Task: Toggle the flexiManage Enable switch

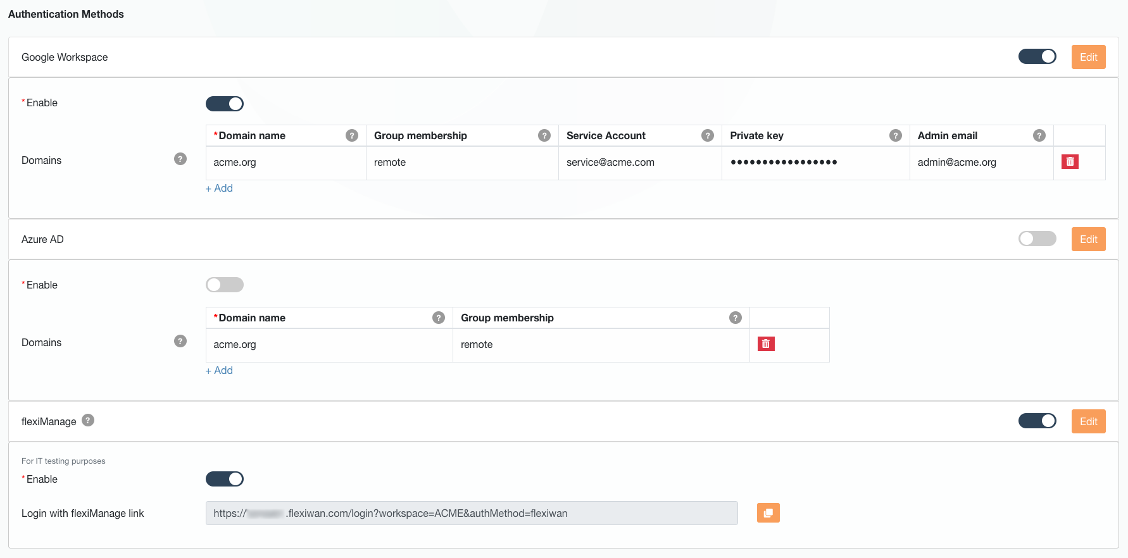Action: [225, 480]
